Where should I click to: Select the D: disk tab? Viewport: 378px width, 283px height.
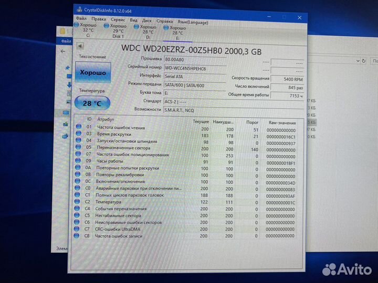click(145, 32)
